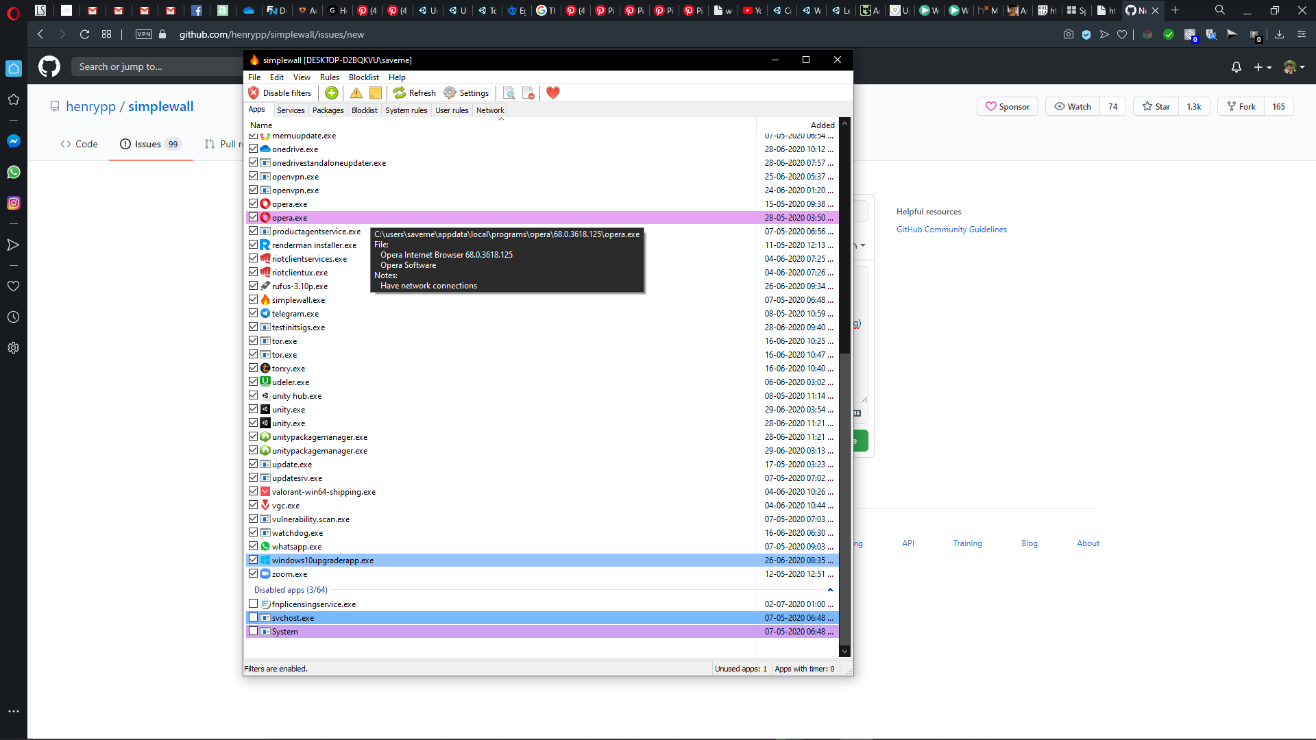Screen dimensions: 1316x740
Task: Click the Added column sort header
Action: pos(821,125)
